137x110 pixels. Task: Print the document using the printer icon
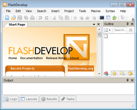click(x=32, y=18)
